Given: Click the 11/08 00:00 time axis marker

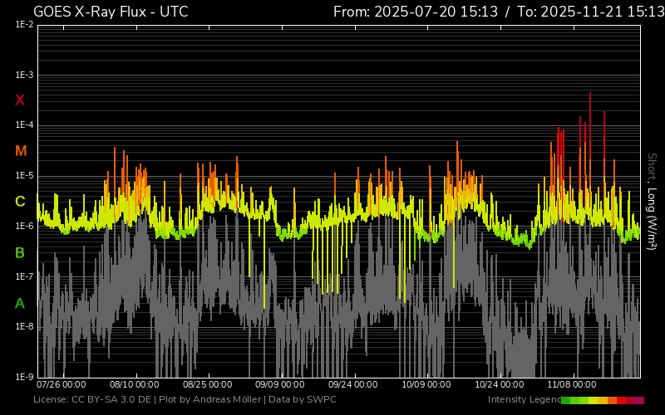Looking at the screenshot, I should tap(572, 385).
